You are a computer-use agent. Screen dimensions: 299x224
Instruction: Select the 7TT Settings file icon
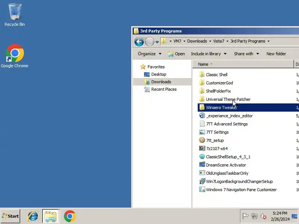pos(202,132)
